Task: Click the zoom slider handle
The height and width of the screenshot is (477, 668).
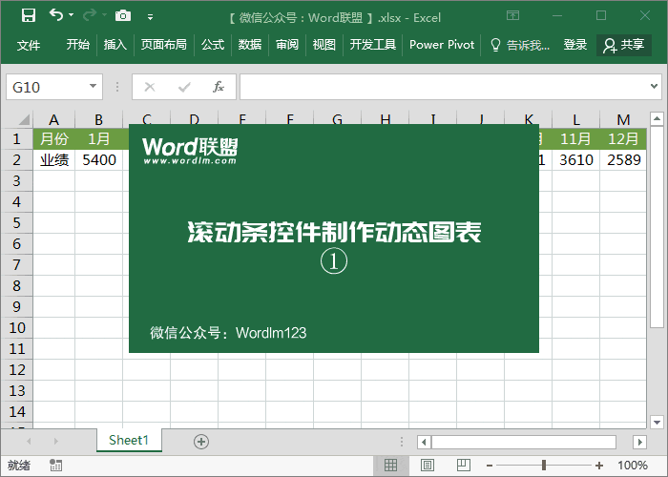Action: (544, 466)
